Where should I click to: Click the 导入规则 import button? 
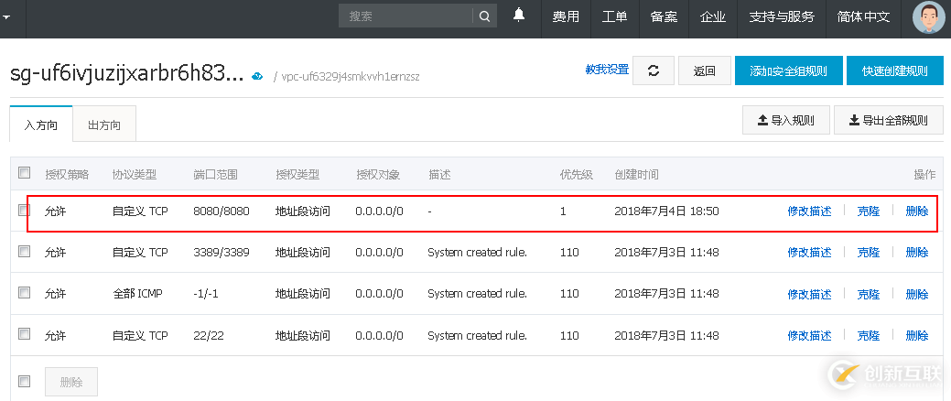[785, 120]
